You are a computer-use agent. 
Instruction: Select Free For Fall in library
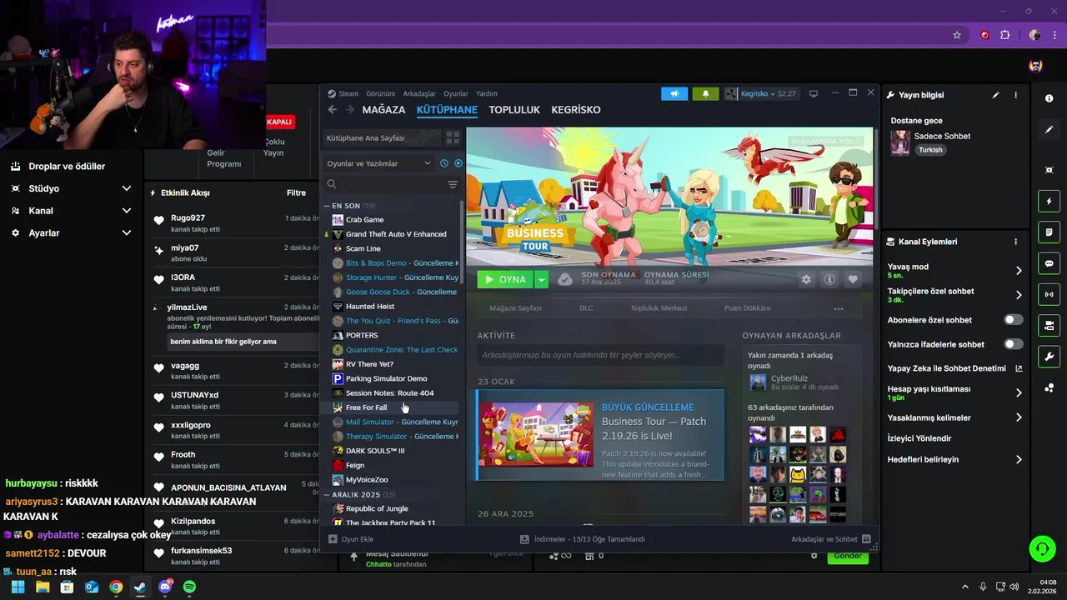coord(366,407)
